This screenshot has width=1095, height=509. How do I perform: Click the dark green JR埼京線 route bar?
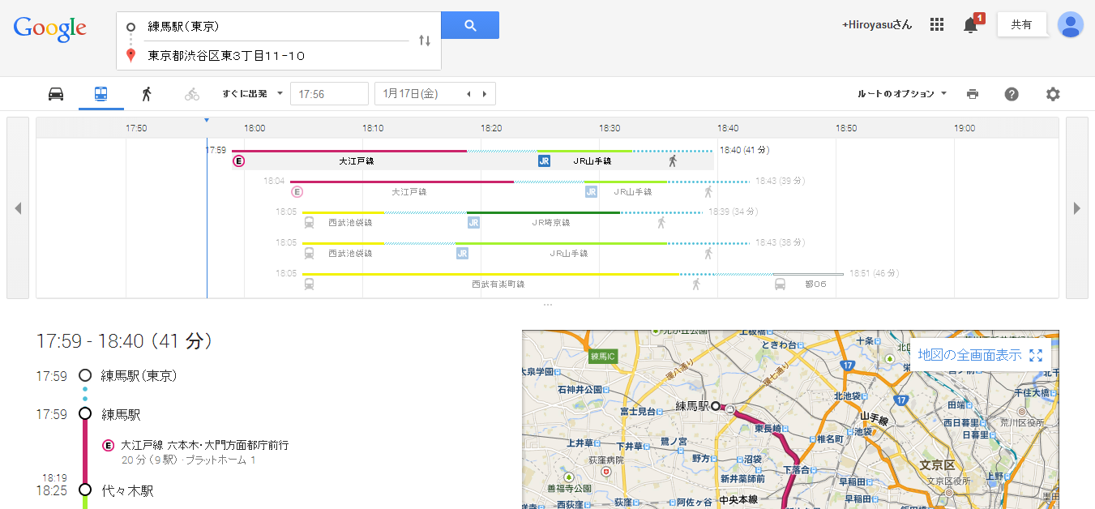pyautogui.click(x=543, y=212)
